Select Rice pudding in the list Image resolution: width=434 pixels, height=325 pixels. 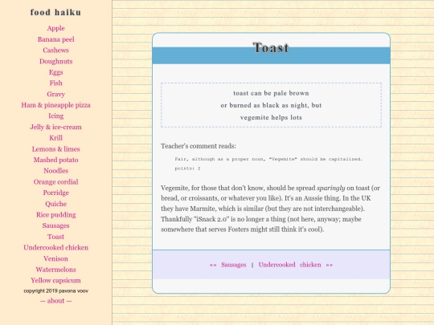56,215
